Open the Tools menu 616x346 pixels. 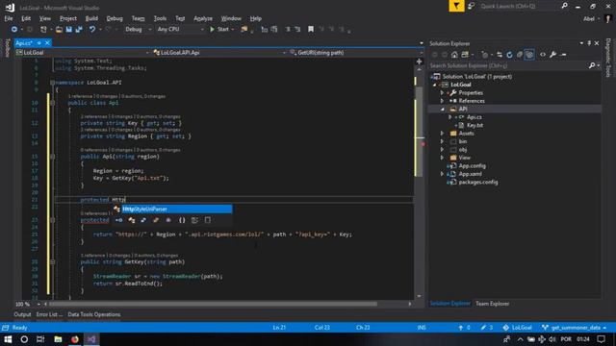[x=160, y=18]
